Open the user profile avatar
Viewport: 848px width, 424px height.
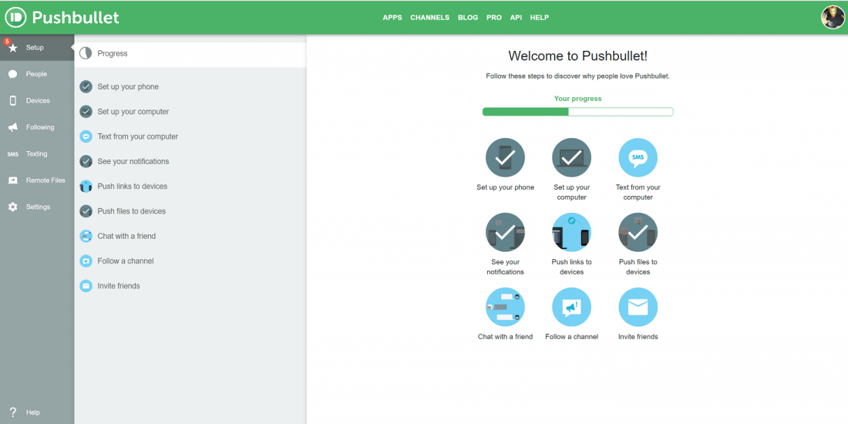pos(833,17)
